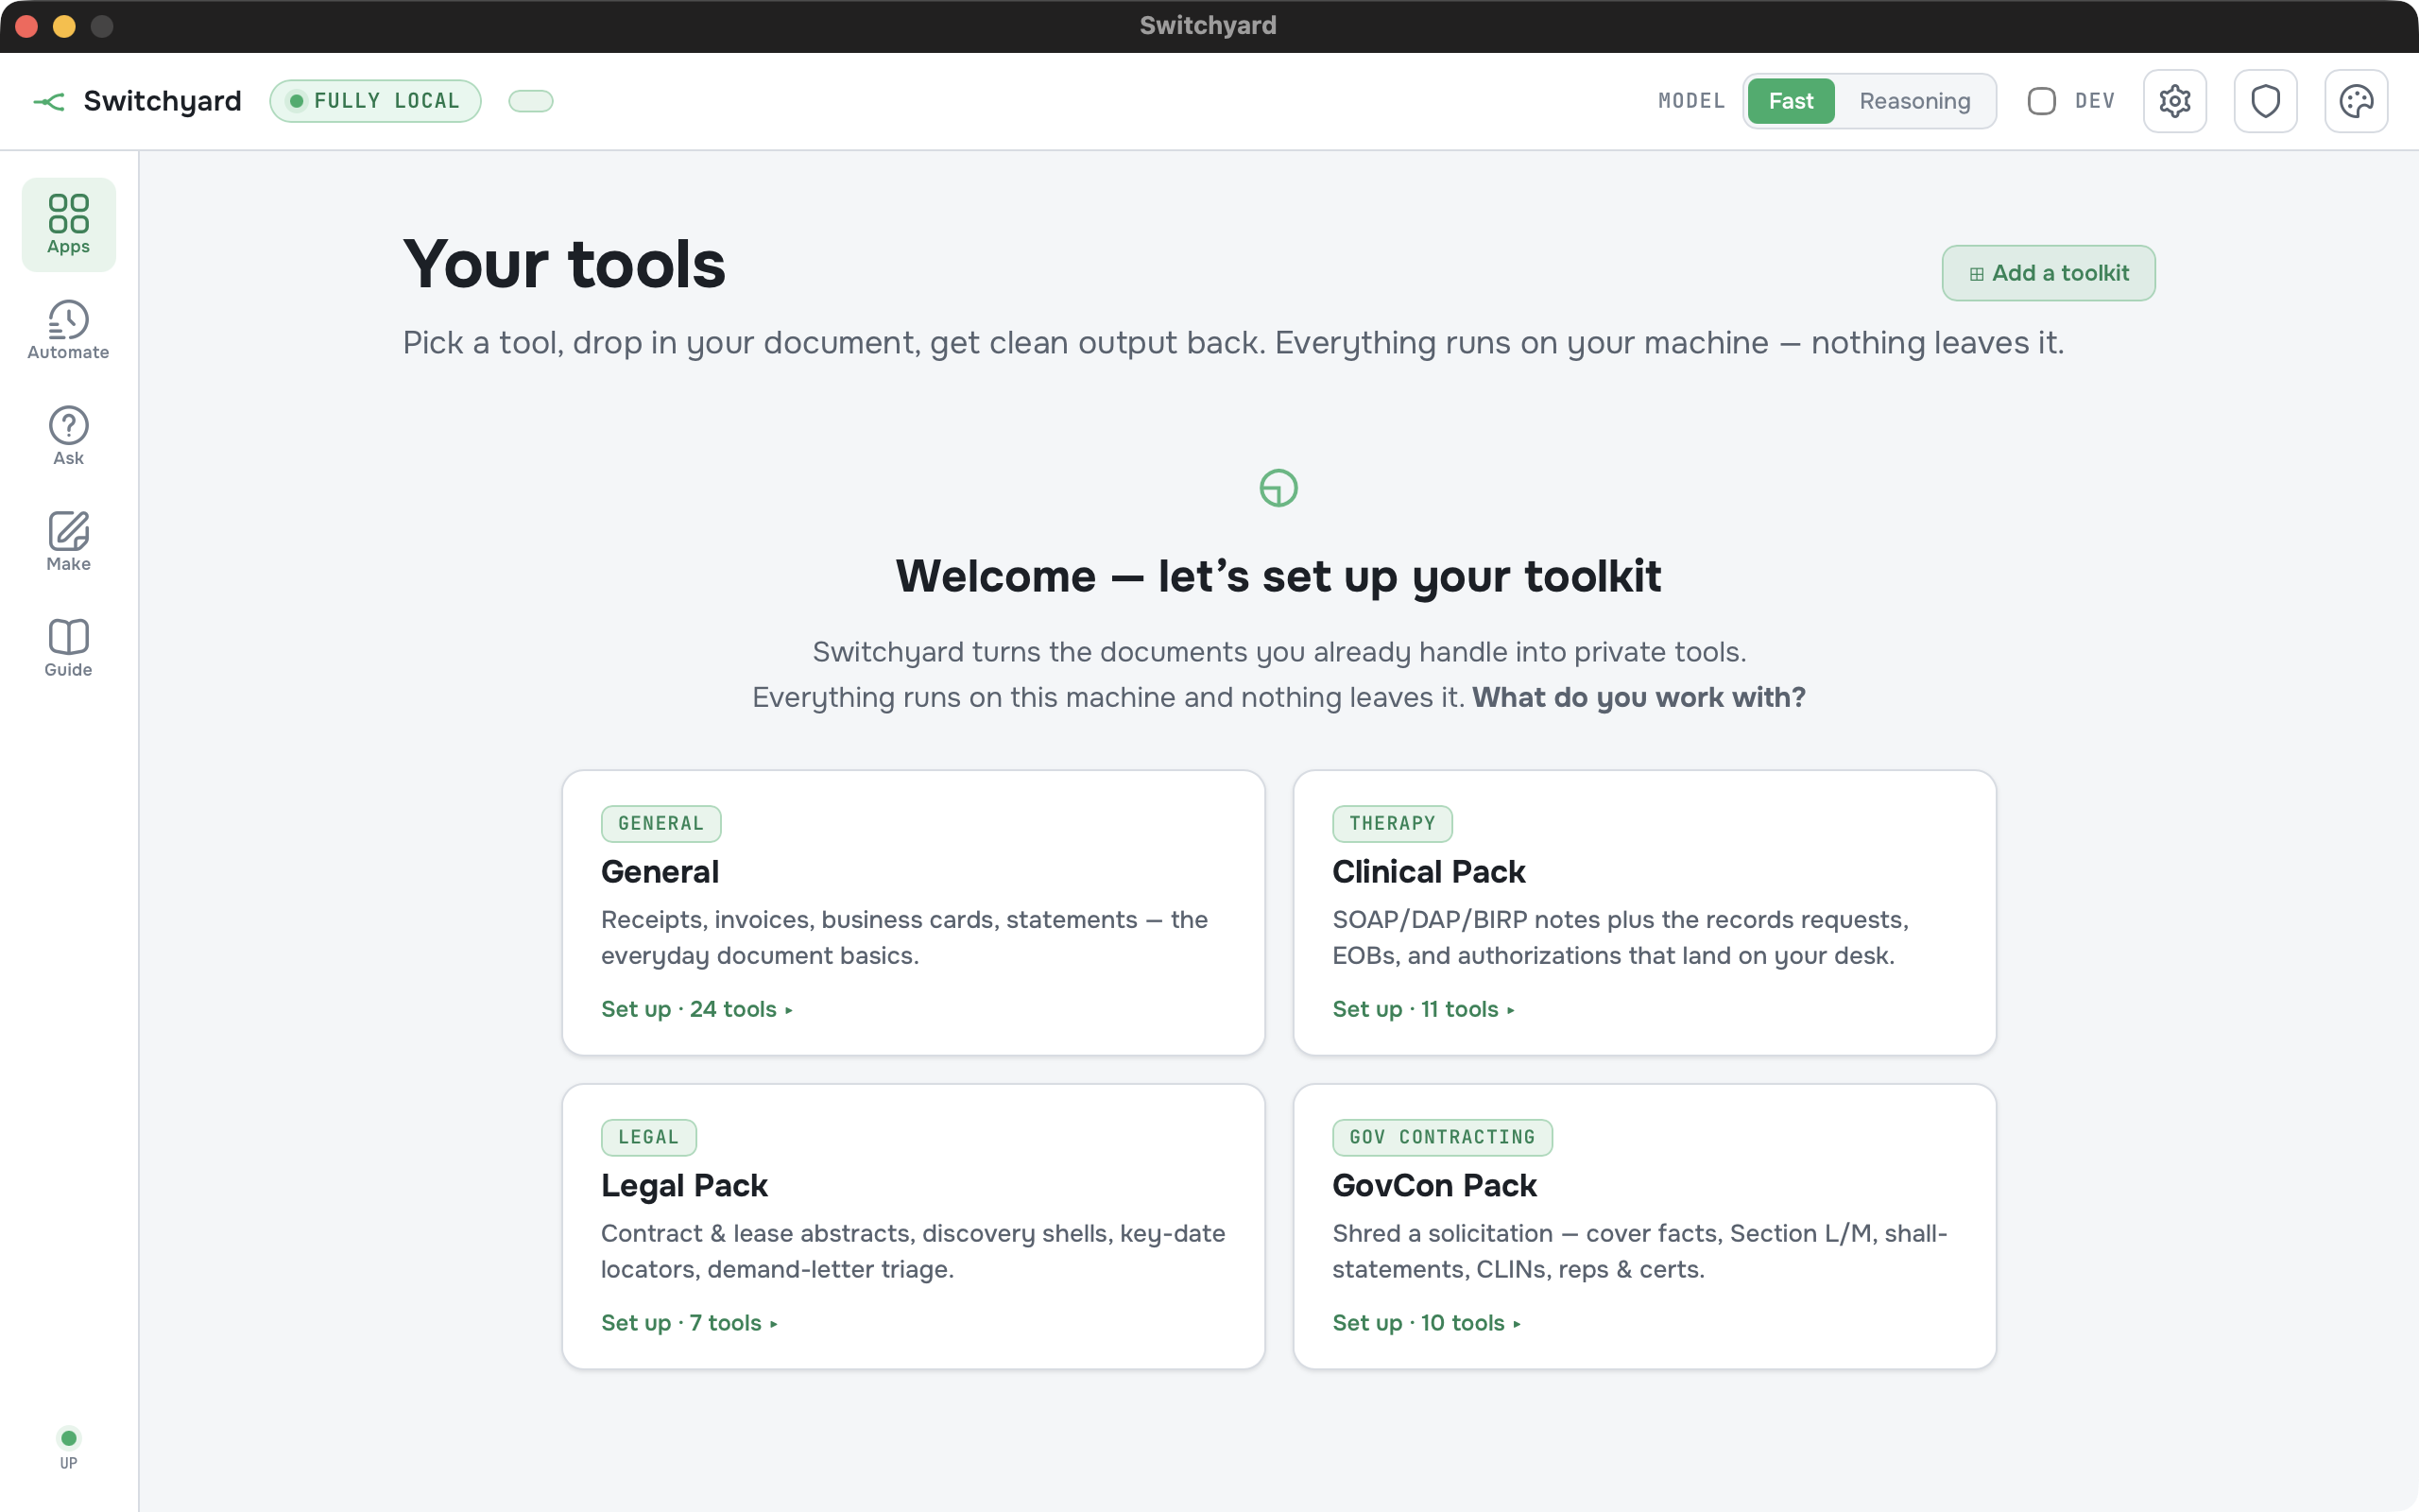The width and height of the screenshot is (2419, 1512).
Task: Toggle the pill switch beside Fully Local
Action: 531,101
